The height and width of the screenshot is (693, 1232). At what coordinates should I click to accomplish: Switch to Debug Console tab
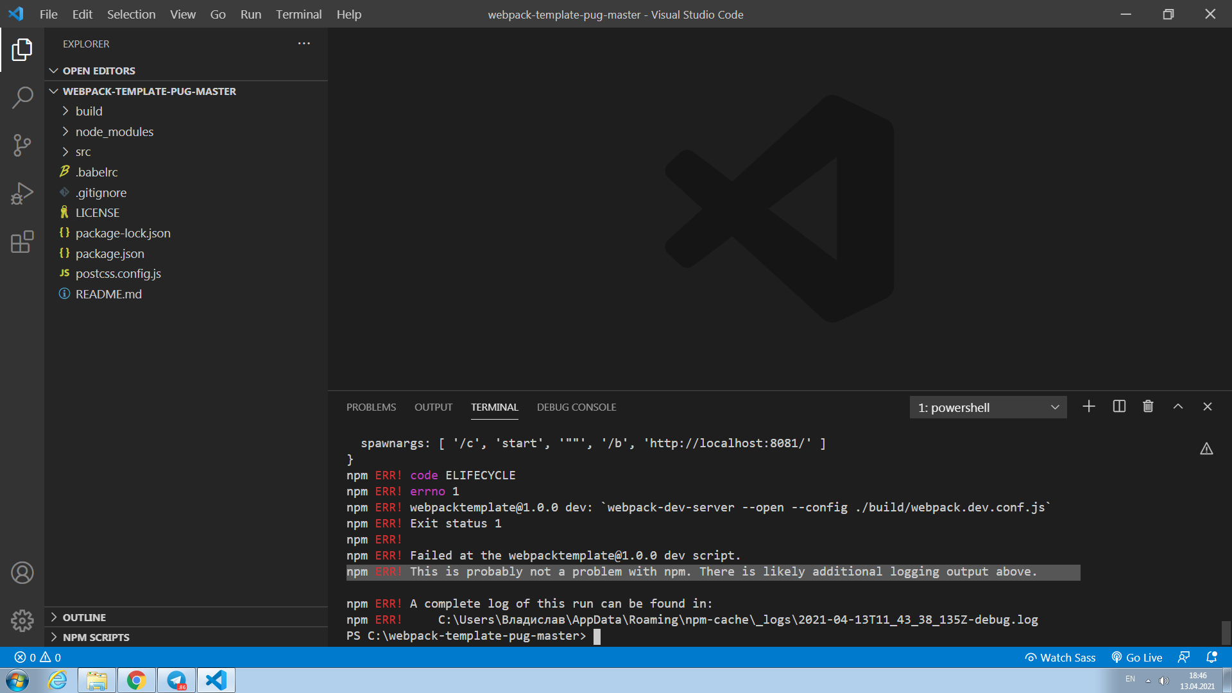576,407
